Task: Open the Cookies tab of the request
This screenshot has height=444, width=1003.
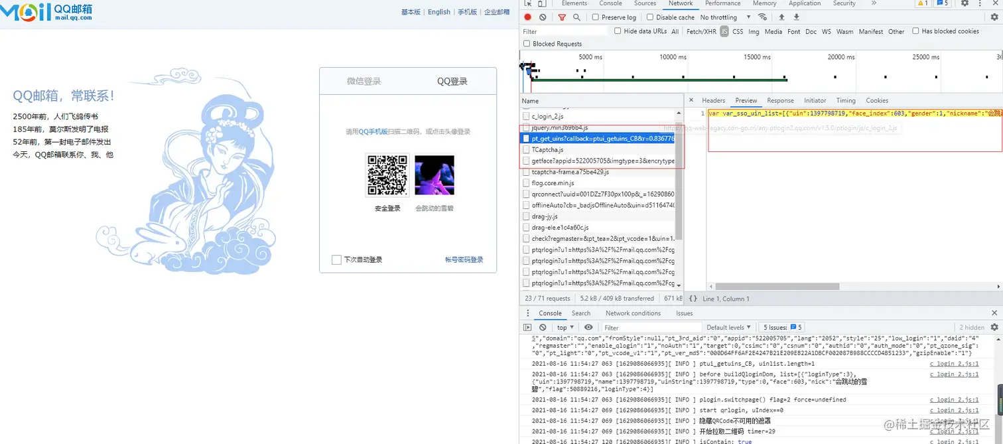Action: coord(876,100)
